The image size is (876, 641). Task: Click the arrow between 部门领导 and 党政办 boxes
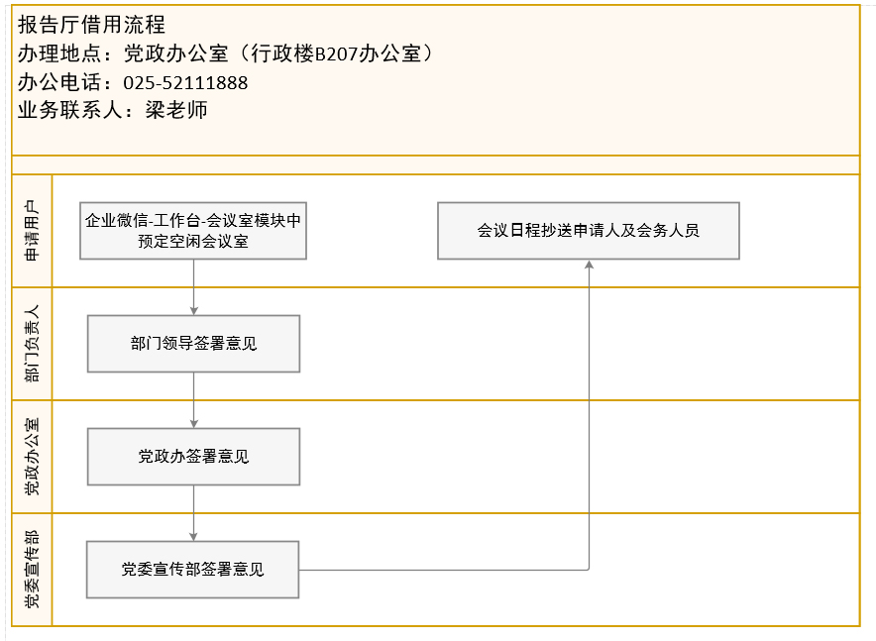click(194, 400)
